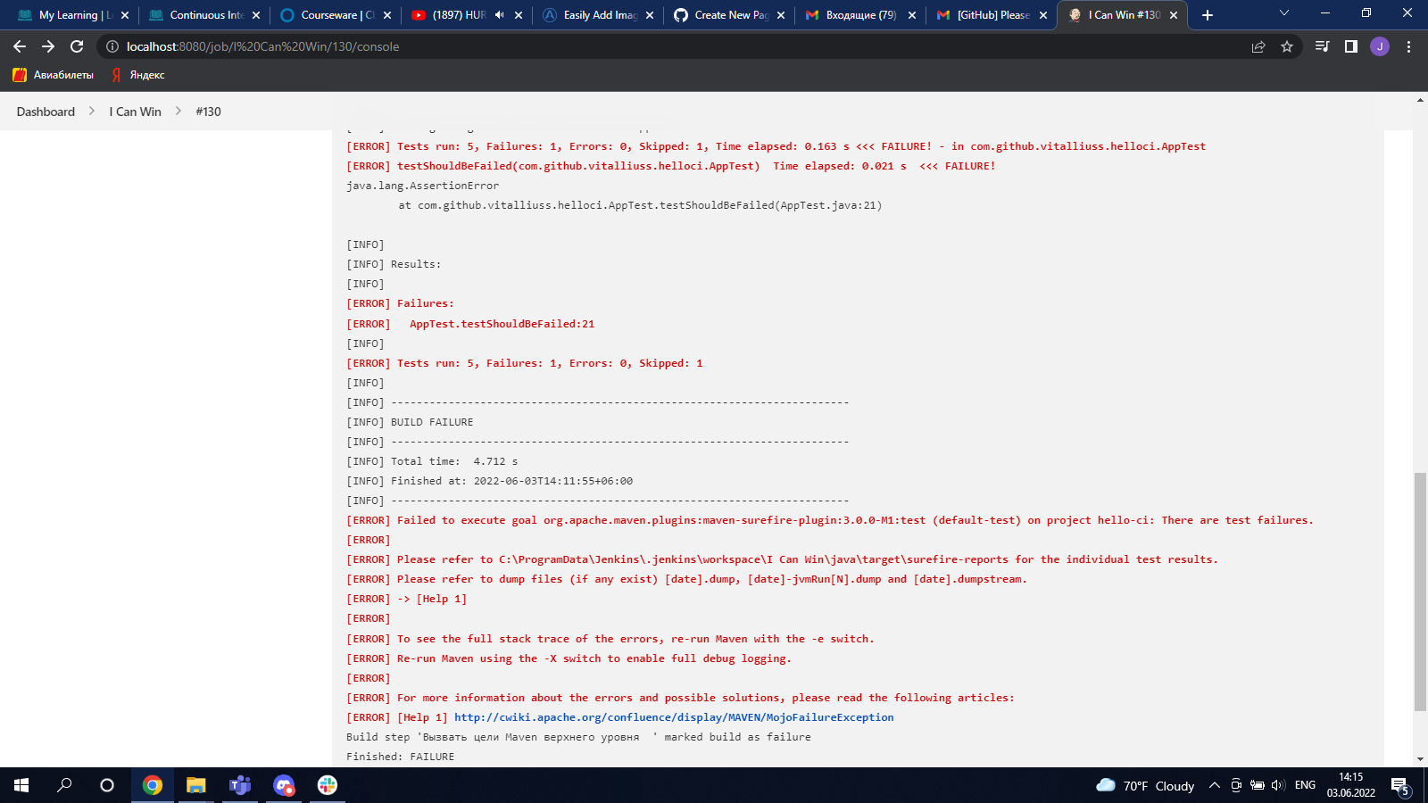Go to Dashboard breadcrumb

[46, 112]
